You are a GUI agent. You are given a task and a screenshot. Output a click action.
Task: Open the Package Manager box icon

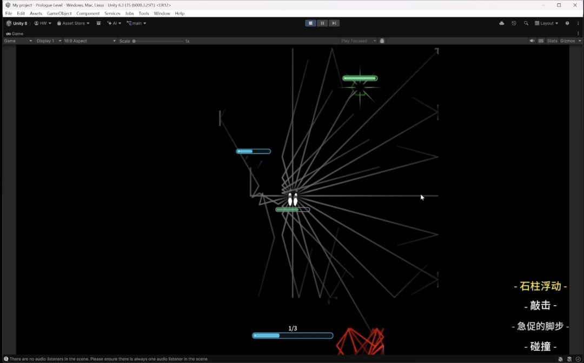(x=98, y=23)
